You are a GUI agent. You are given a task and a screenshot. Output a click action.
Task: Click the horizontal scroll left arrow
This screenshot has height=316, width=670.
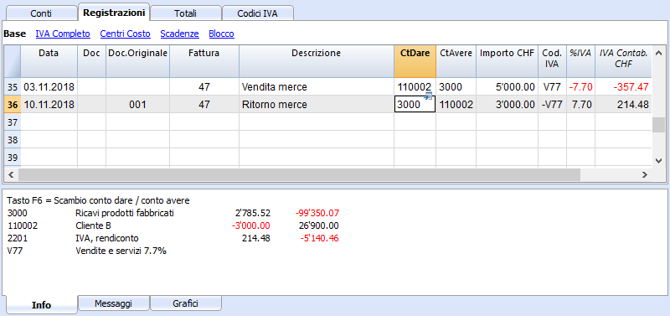11,174
